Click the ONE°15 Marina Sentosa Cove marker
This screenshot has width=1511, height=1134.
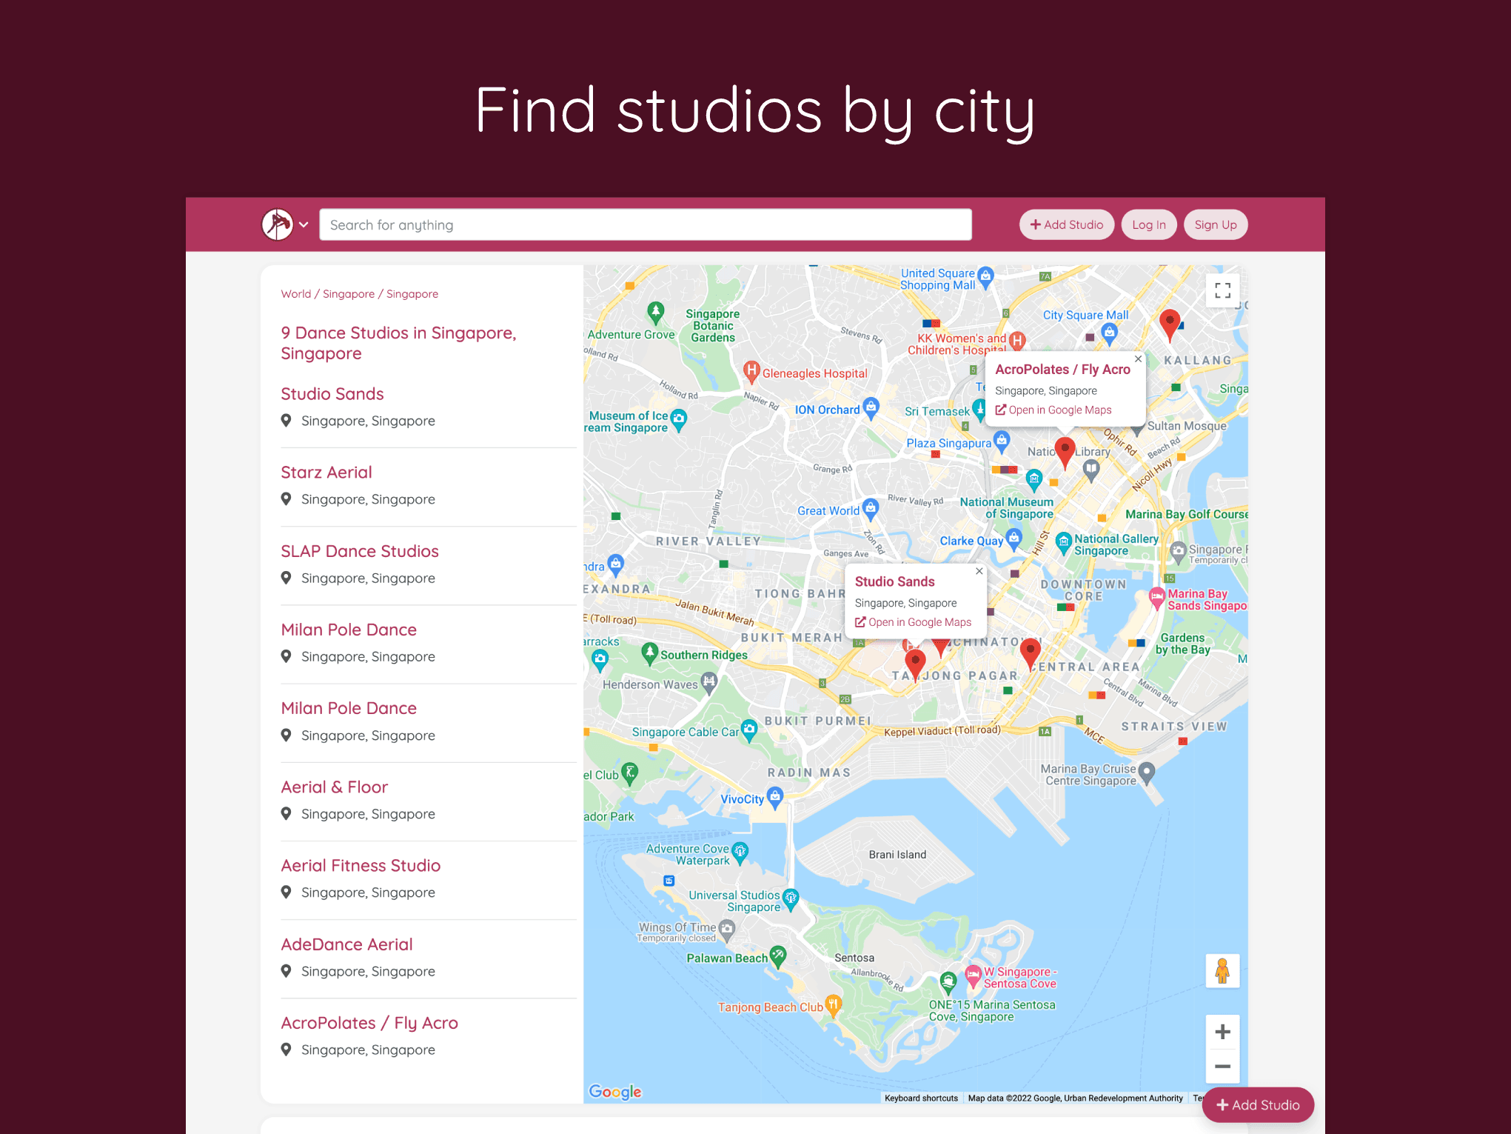click(x=948, y=983)
